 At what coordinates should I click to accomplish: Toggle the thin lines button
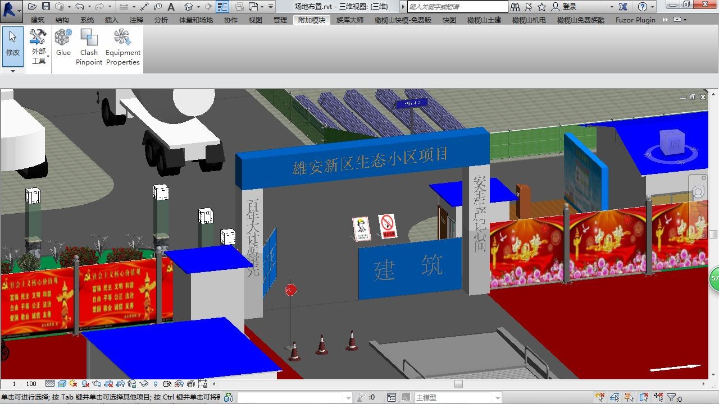(222, 7)
